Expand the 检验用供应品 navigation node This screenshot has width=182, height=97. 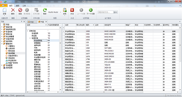pos(2,29)
